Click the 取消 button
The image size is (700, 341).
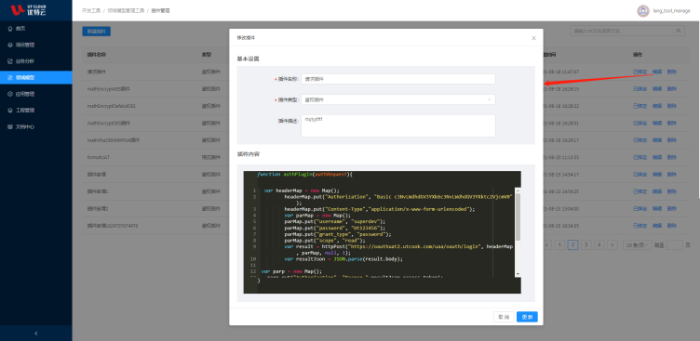coord(504,317)
